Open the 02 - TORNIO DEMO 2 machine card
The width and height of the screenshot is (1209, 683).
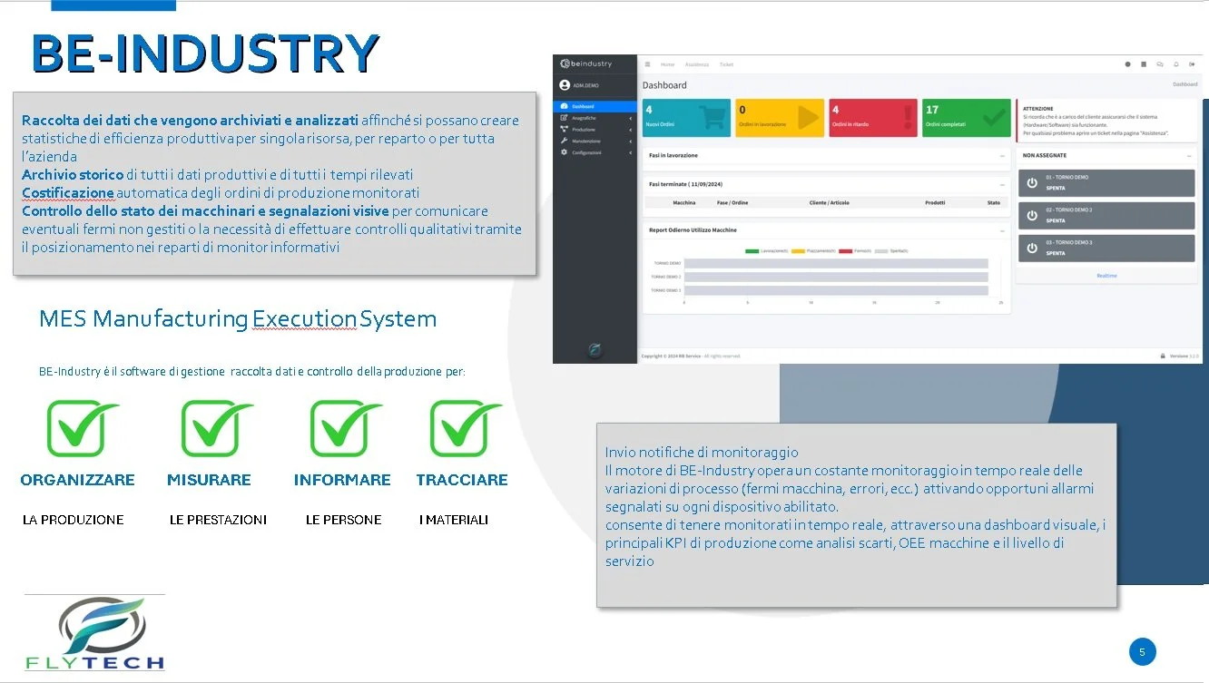tap(1106, 215)
